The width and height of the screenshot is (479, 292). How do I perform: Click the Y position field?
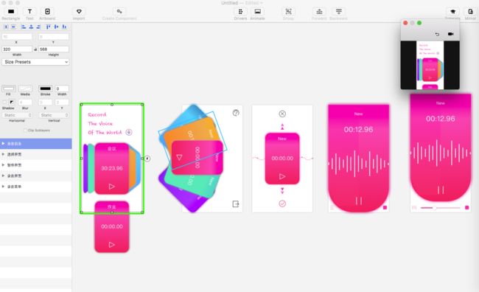click(54, 37)
